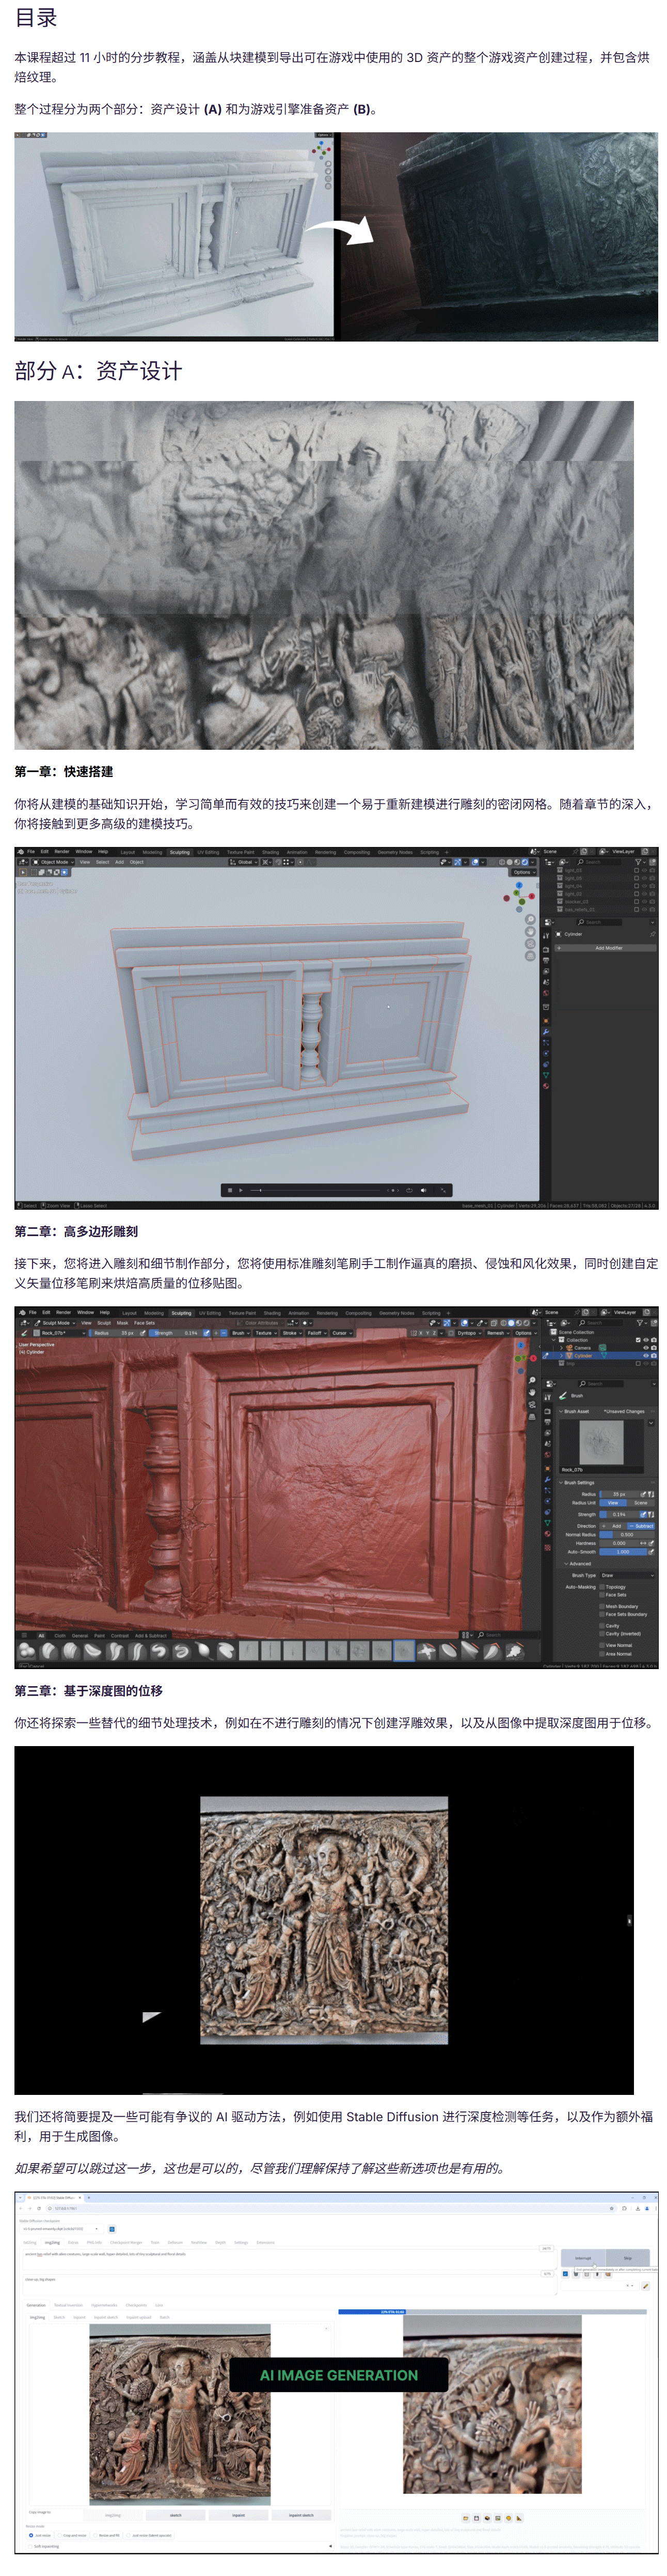Click the pan hand icon in the gray model viewport

530,931
